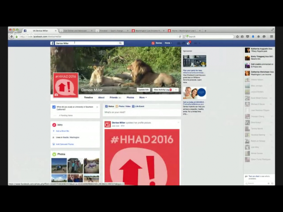Click the Update Info button

(144, 90)
